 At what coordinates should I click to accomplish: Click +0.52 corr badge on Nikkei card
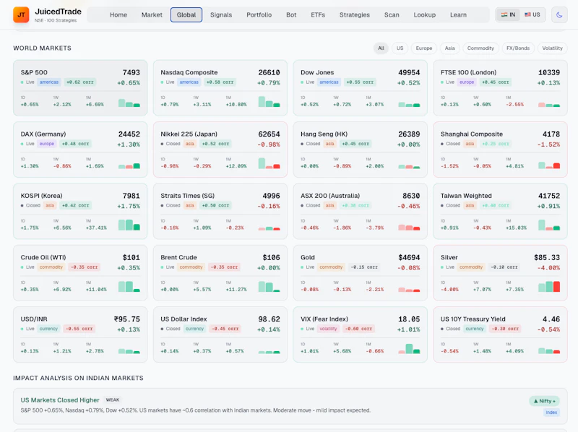[215, 144]
